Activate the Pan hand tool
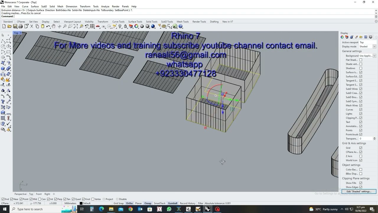The width and height of the screenshot is (378, 213). (x=53, y=26)
